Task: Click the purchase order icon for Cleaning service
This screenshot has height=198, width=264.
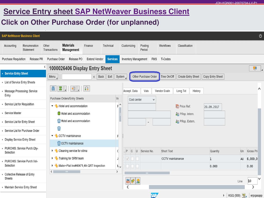Action: pyautogui.click(x=56, y=151)
